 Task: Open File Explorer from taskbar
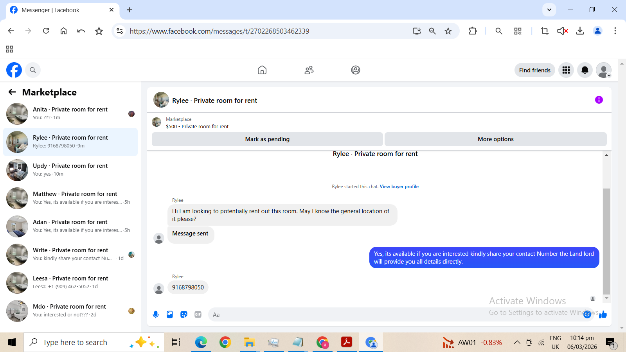pyautogui.click(x=249, y=343)
